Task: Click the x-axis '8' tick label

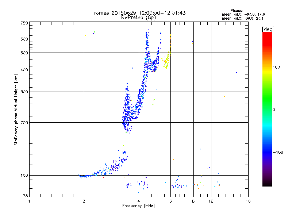Action: [193, 201]
